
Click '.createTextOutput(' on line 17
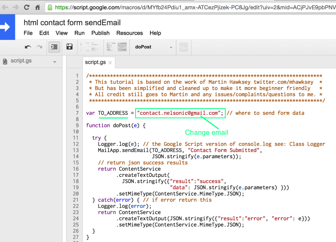pyautogui.click(x=143, y=175)
